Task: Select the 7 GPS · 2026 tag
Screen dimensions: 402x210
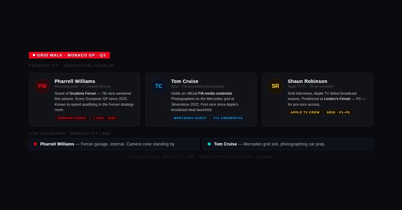Action: click(105, 118)
